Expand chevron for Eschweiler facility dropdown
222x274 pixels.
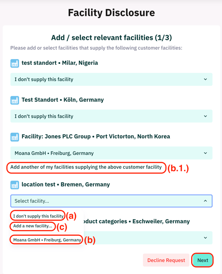[x=205, y=238]
